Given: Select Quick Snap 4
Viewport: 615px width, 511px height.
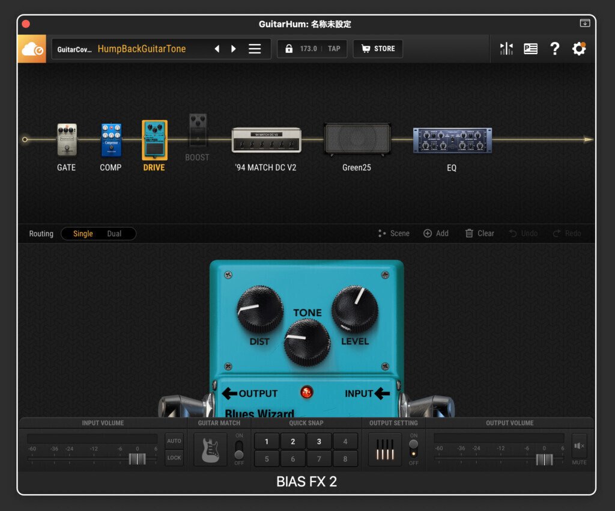Looking at the screenshot, I should point(345,441).
